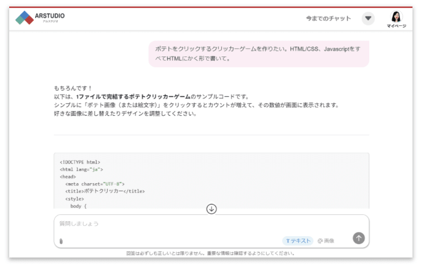Click the body { code line

tap(78, 206)
